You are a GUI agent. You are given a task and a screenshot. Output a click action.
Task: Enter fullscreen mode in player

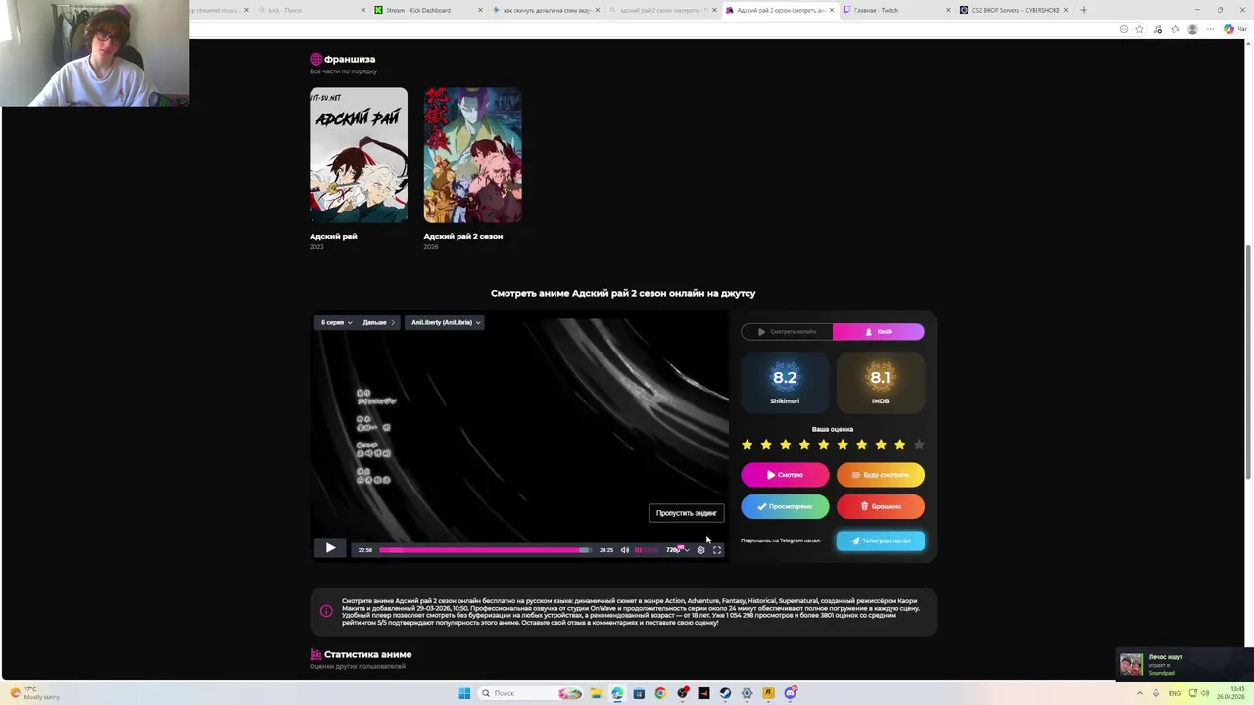coord(717,550)
